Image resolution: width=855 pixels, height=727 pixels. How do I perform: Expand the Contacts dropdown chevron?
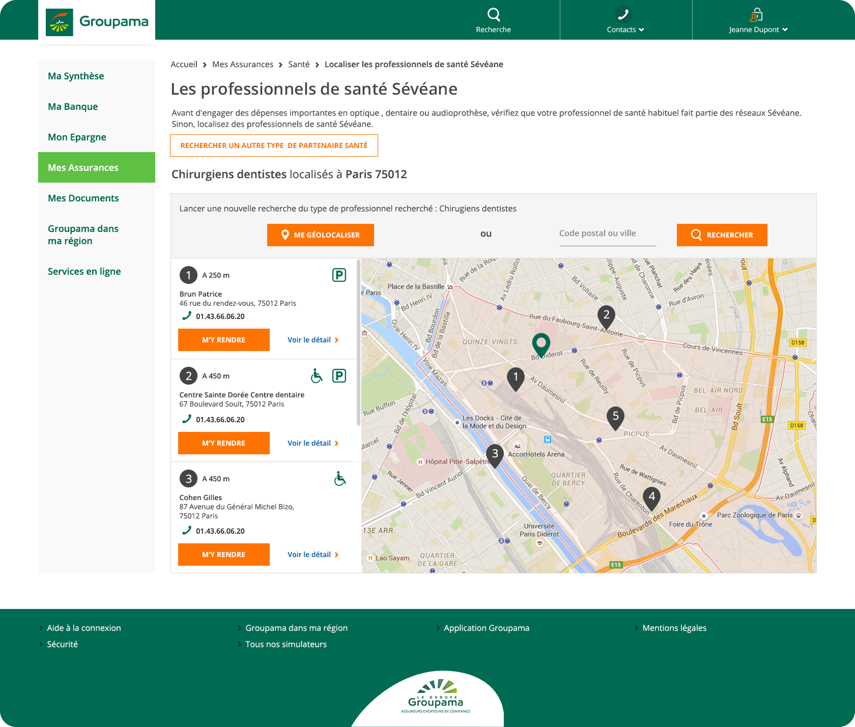(641, 30)
